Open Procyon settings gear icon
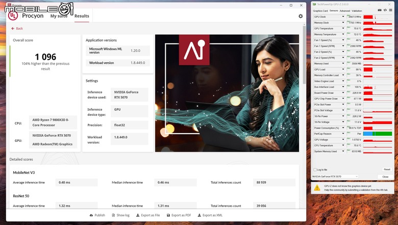398x225 pixels. [x=301, y=16]
